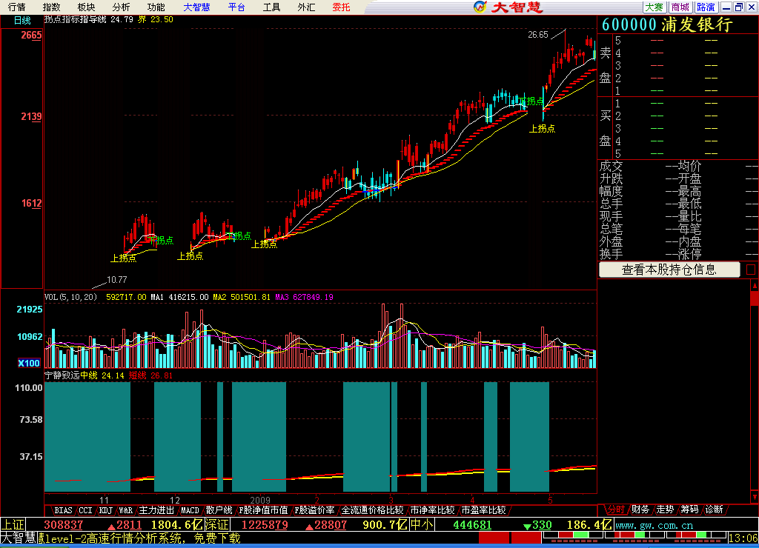Screen dimensions: 759x548
Task: Click the scrolling level-2 advertisement text
Action: tap(139, 538)
